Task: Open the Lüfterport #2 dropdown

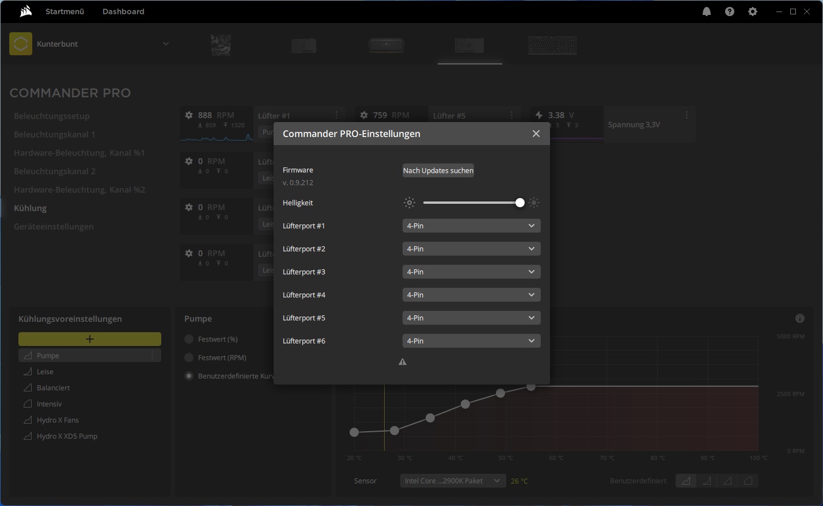Action: 471,249
